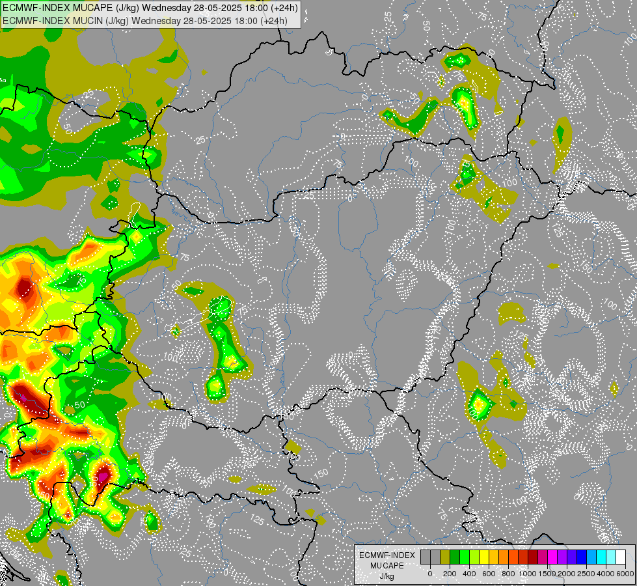Select the red-orange swatch right of the 800 tick

513,557
